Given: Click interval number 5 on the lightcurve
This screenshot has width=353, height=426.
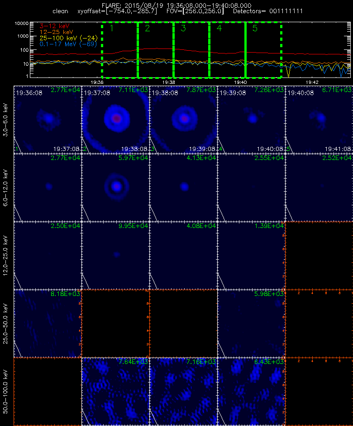Looking at the screenshot, I should (x=255, y=28).
